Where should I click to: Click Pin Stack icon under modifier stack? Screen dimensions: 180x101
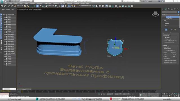163,30
